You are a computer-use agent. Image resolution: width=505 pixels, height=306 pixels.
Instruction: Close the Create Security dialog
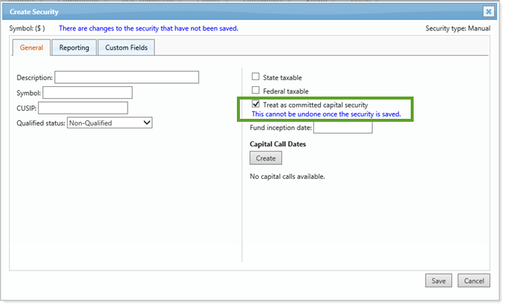click(x=488, y=12)
